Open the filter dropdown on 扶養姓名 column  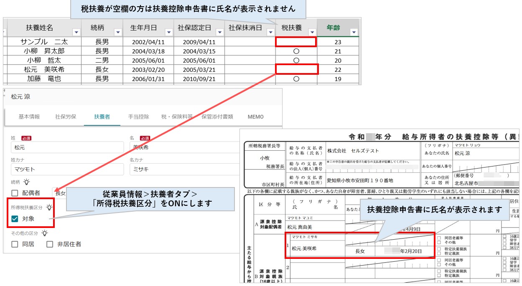[76, 33]
